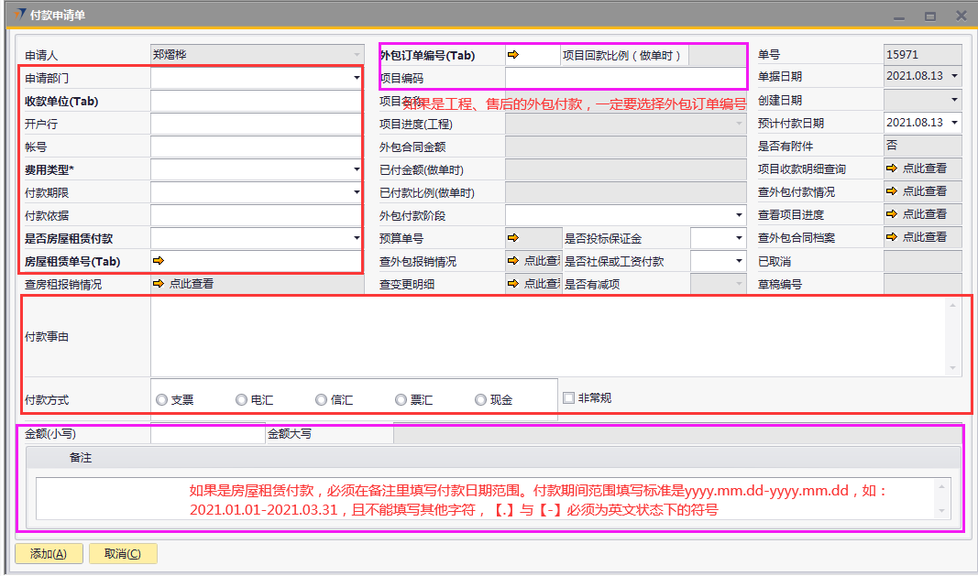Click the arrow icon next to 房屋租赁单号(Tab)
The height and width of the screenshot is (576, 978).
click(x=159, y=261)
